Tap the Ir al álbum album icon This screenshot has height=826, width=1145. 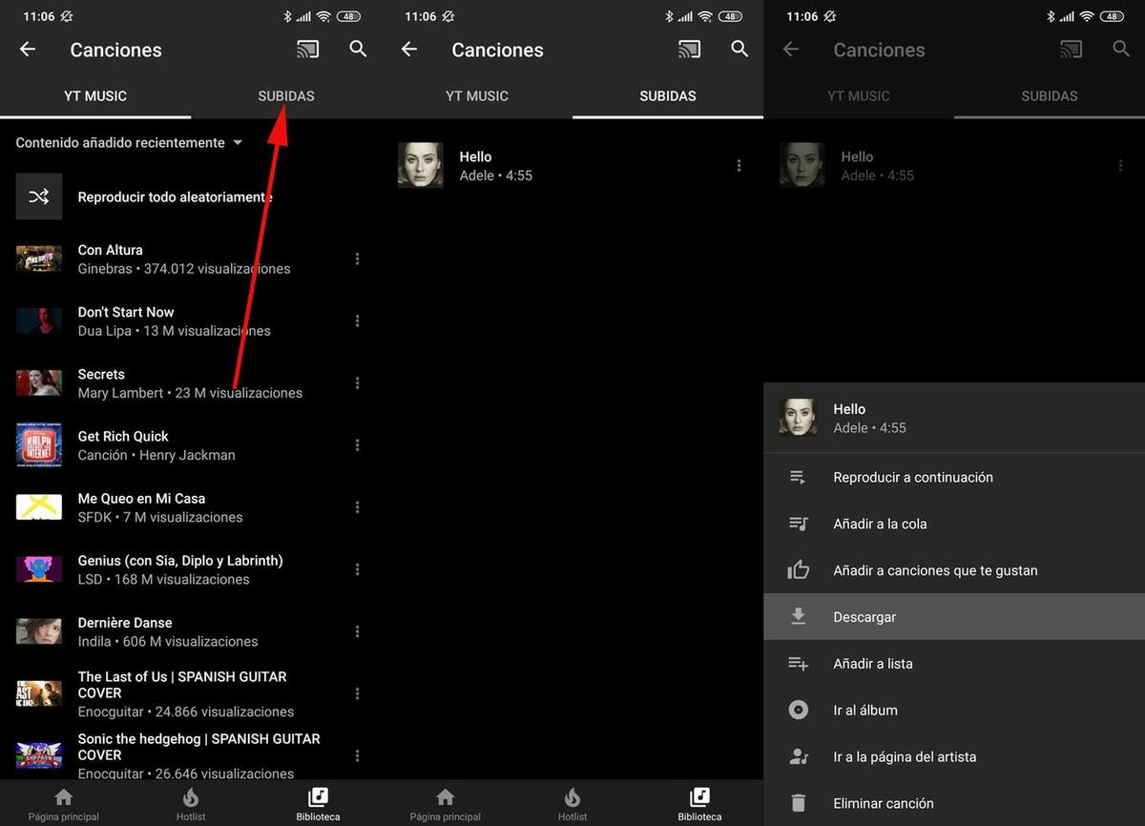click(x=798, y=710)
